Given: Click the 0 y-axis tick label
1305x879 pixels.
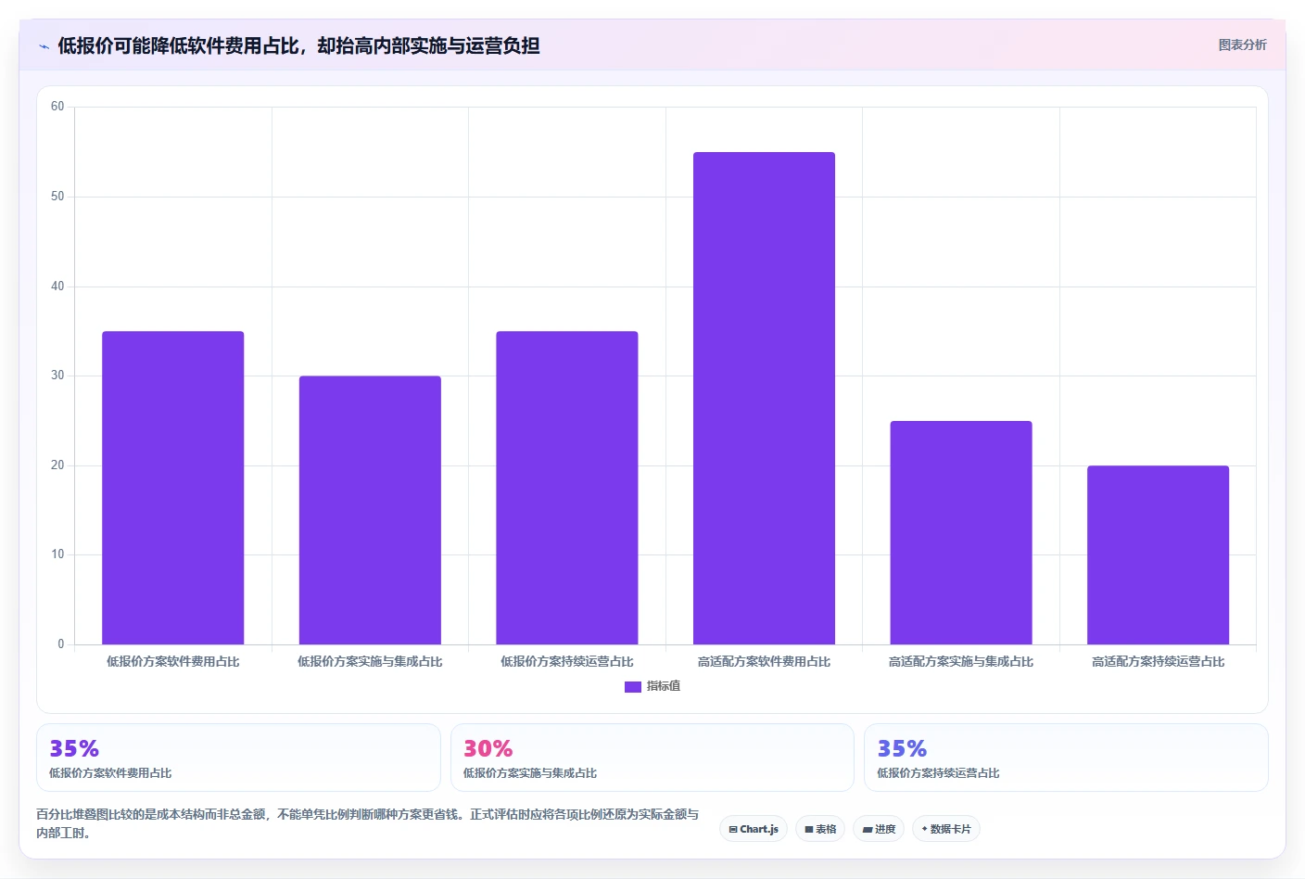Looking at the screenshot, I should click(x=61, y=644).
